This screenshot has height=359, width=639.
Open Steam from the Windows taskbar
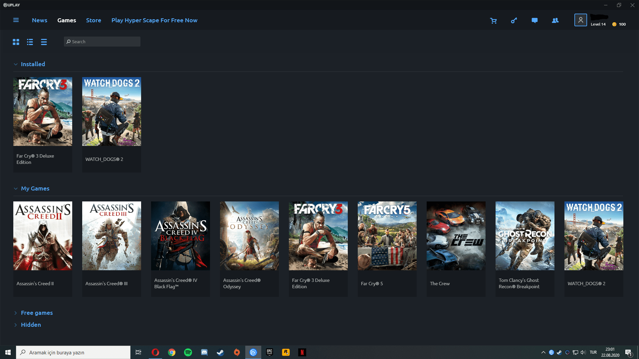pos(220,352)
